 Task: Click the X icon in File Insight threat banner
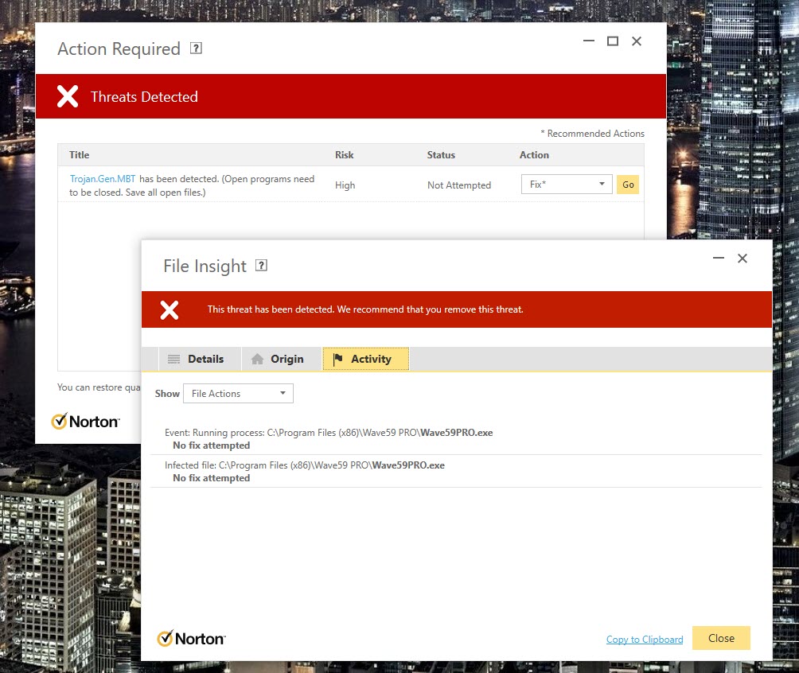pyautogui.click(x=170, y=309)
